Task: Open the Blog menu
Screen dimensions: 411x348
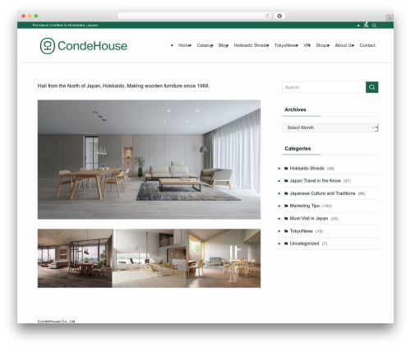Action: (x=223, y=45)
